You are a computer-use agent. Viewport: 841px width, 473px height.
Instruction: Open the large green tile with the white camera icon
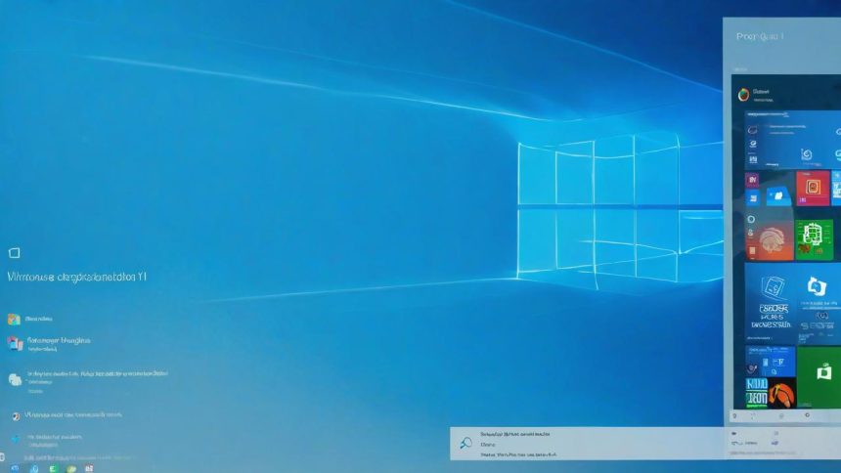(x=819, y=377)
